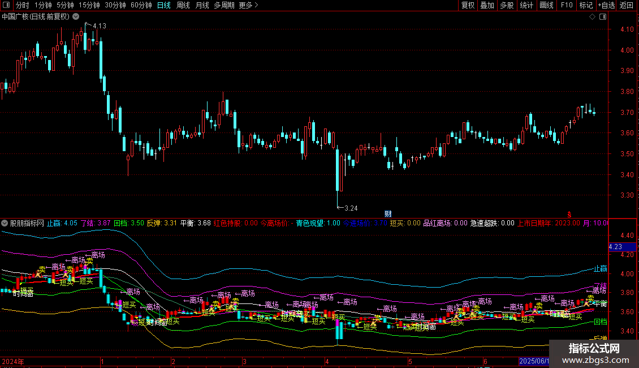Switch to 60分钟 period
639x368 pixels.
pos(141,5)
